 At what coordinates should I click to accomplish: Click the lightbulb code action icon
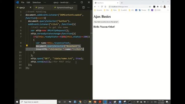tap(27, 46)
